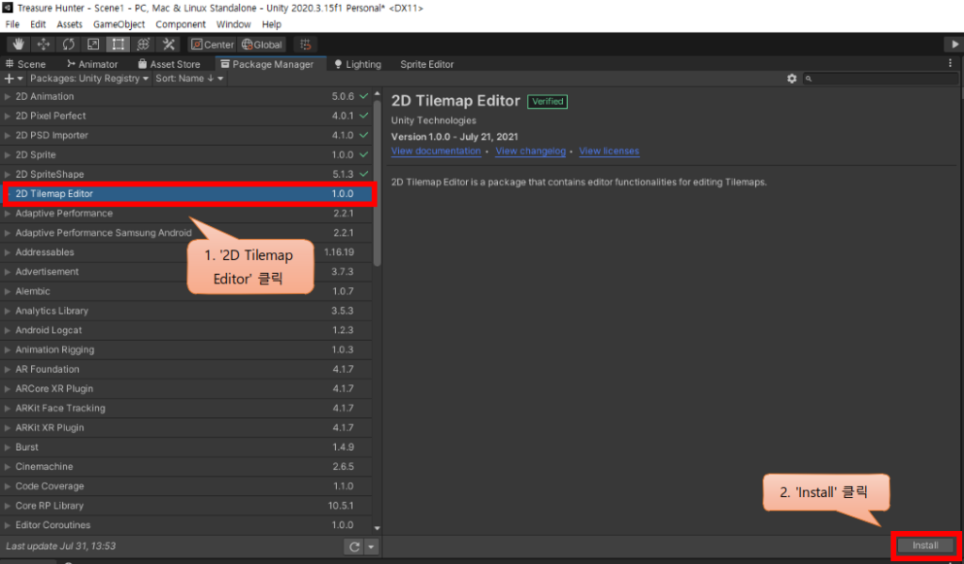
Task: Open the File menu
Action: 12,24
